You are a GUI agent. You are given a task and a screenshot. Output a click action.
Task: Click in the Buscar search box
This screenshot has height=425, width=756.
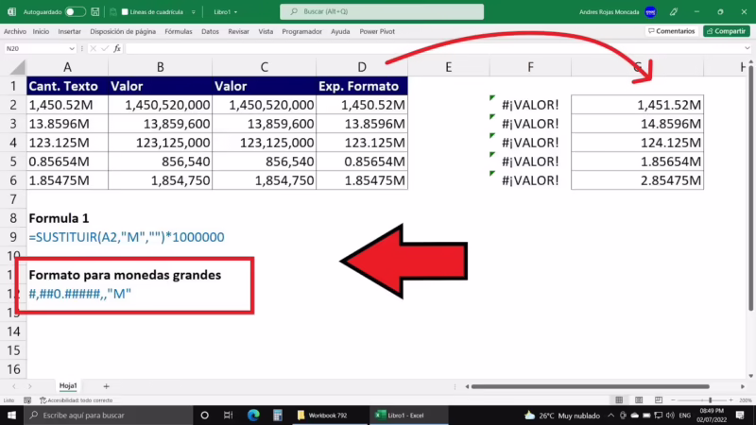click(382, 11)
